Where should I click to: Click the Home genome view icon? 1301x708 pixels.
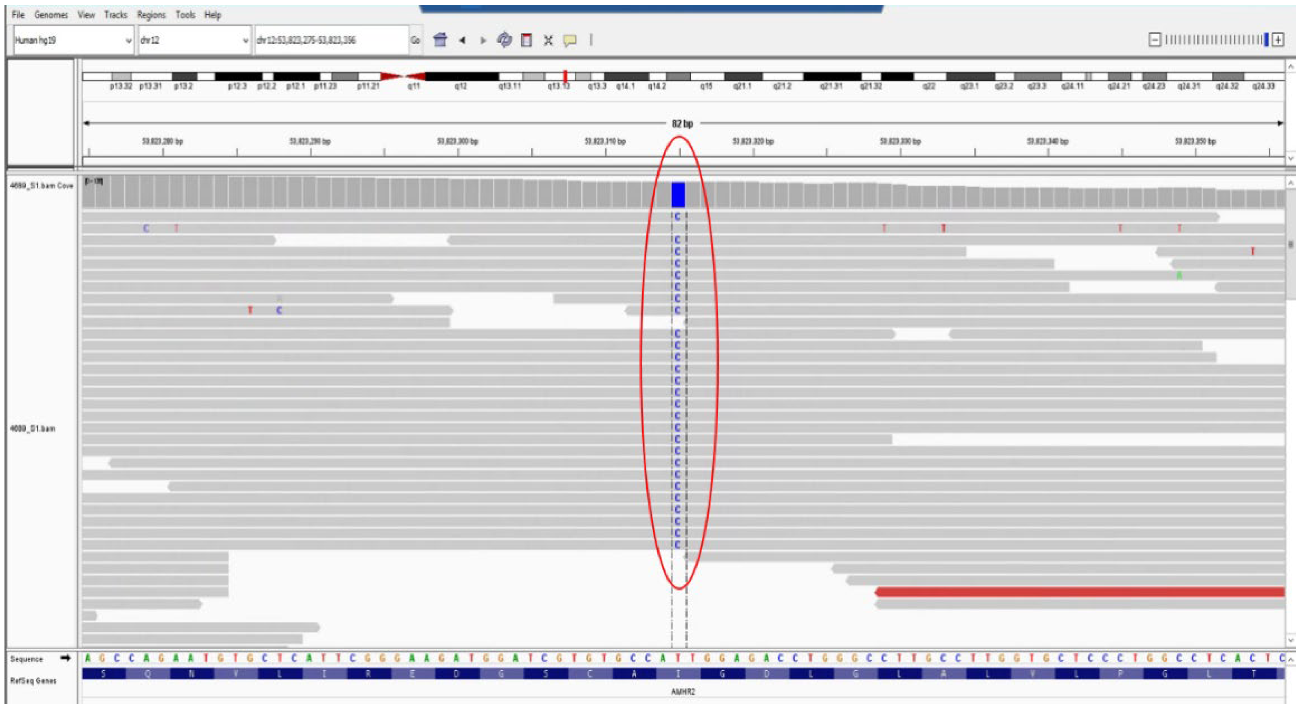(x=440, y=39)
